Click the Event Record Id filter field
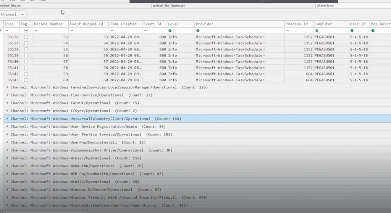 pos(89,31)
